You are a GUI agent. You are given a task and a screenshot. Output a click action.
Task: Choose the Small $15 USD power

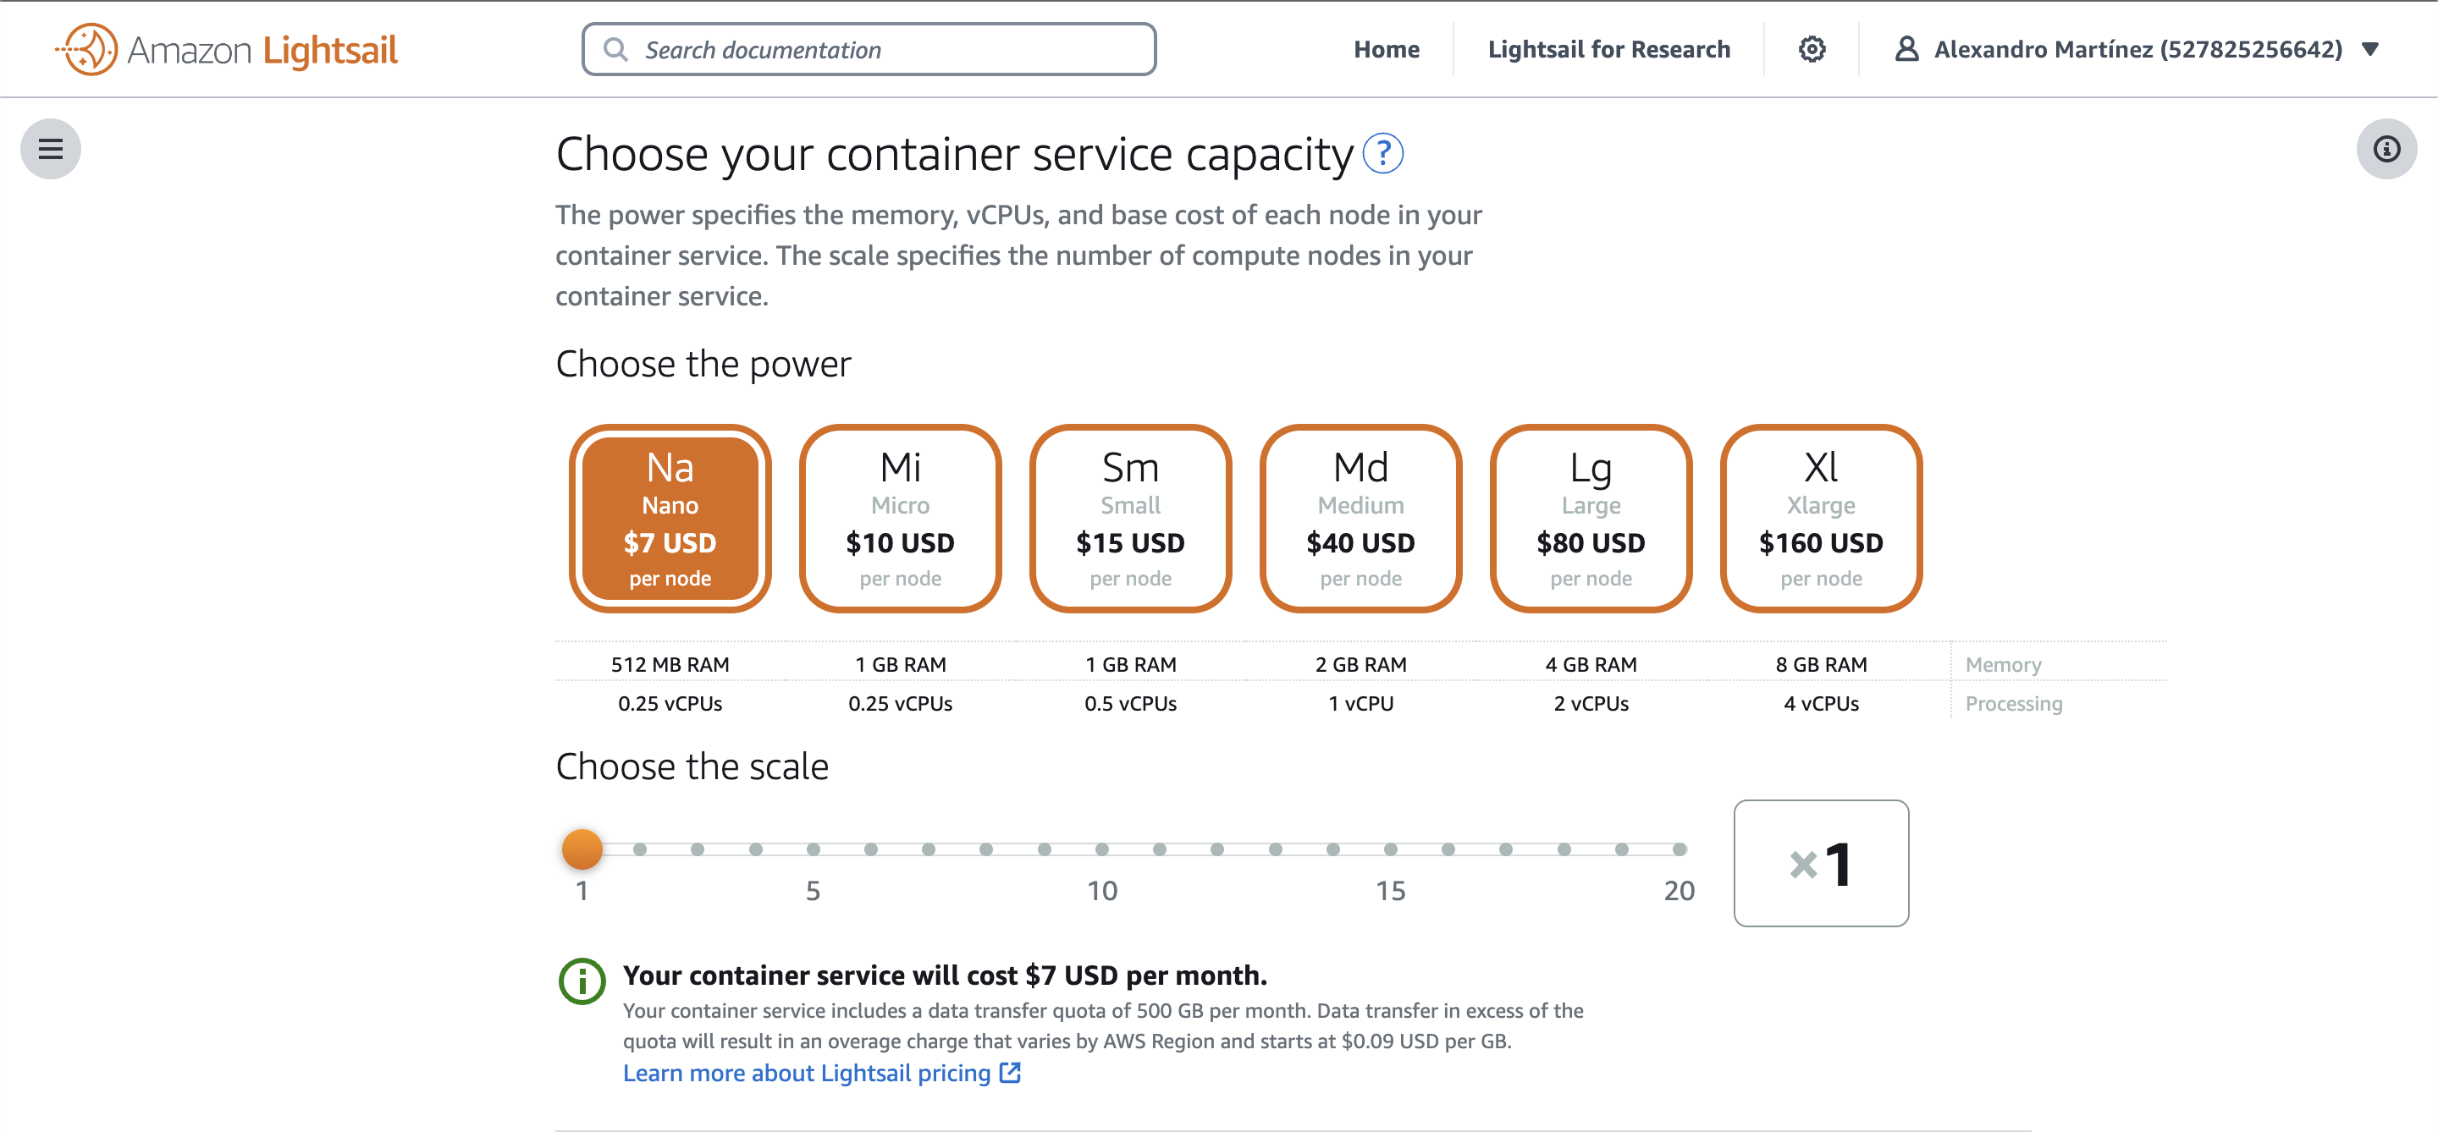pos(1130,519)
